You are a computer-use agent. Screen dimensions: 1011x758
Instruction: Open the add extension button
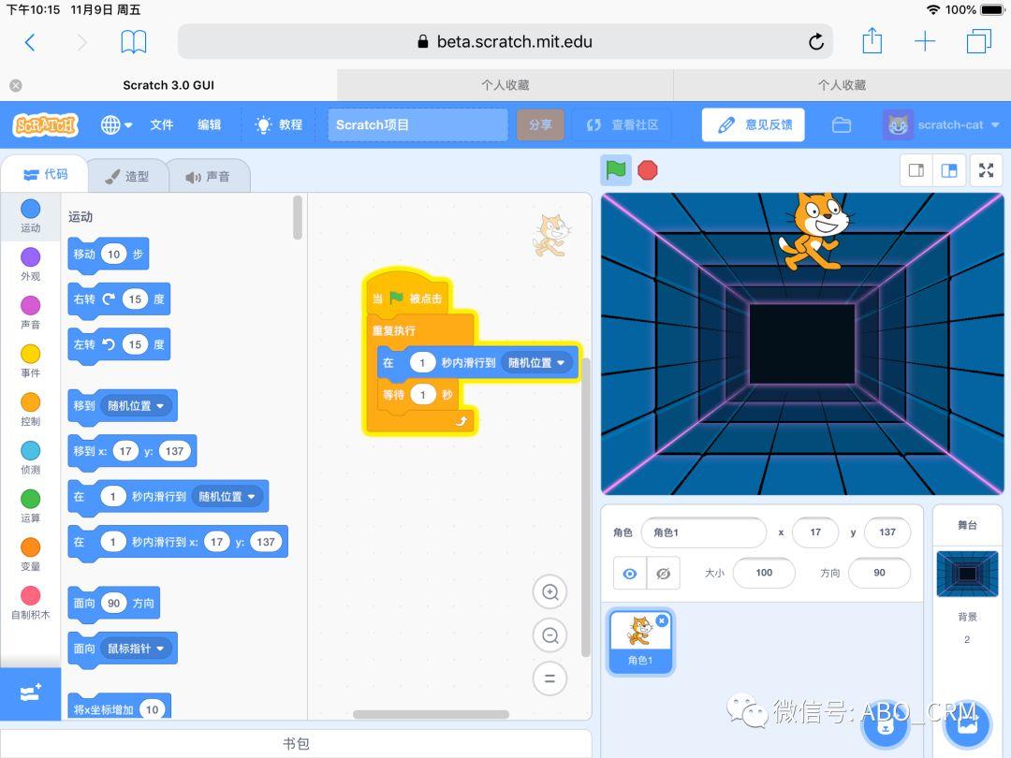click(x=30, y=693)
